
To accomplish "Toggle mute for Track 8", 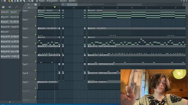I will point(35,79).
